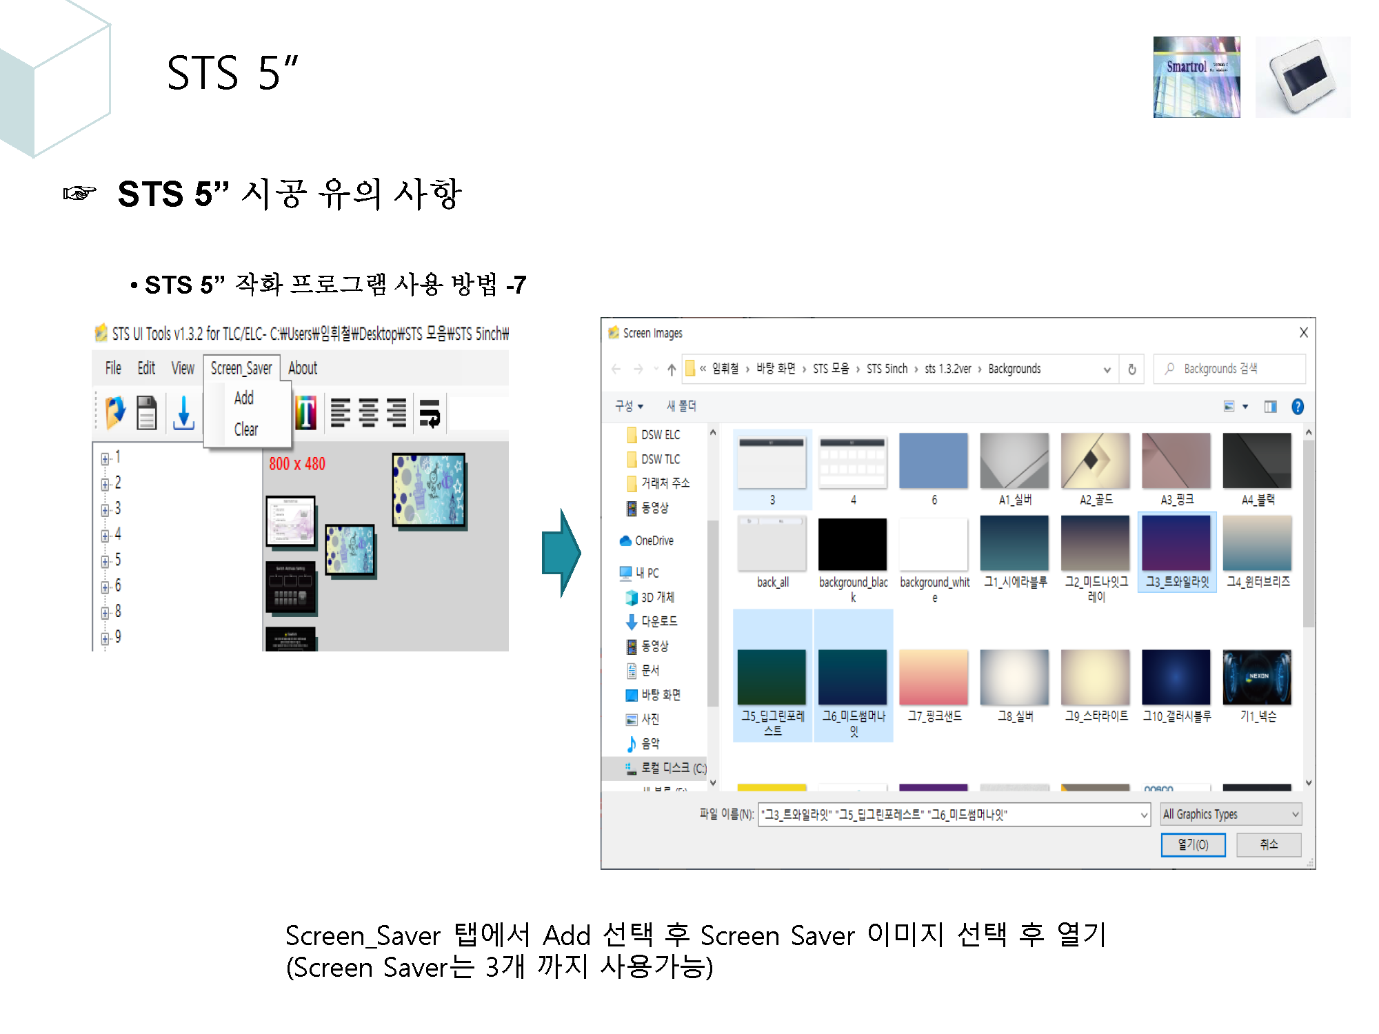Click the 취소 button to cancel
This screenshot has width=1379, height=1034.
(1269, 845)
